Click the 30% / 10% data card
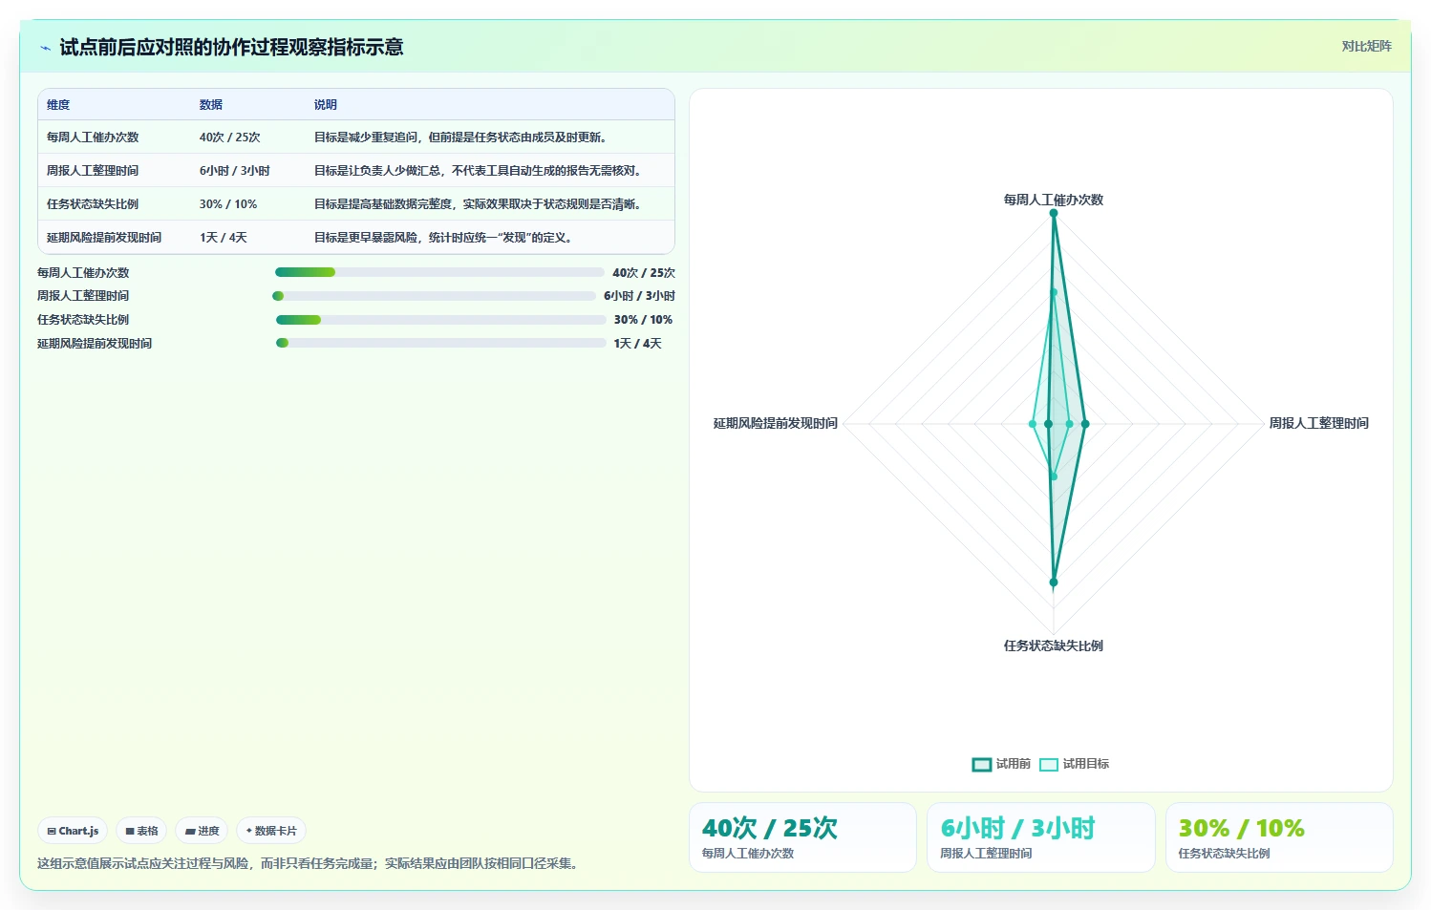1431x910 pixels. (x=1279, y=837)
